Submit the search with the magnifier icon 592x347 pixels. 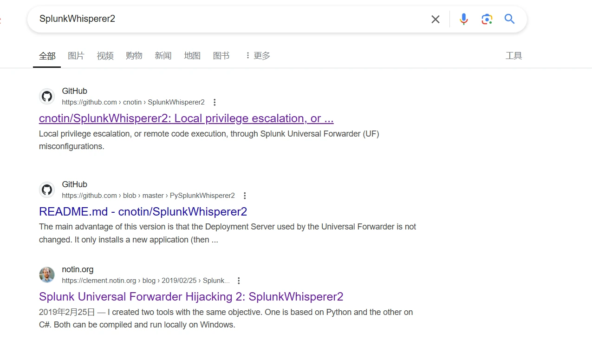[x=509, y=19]
